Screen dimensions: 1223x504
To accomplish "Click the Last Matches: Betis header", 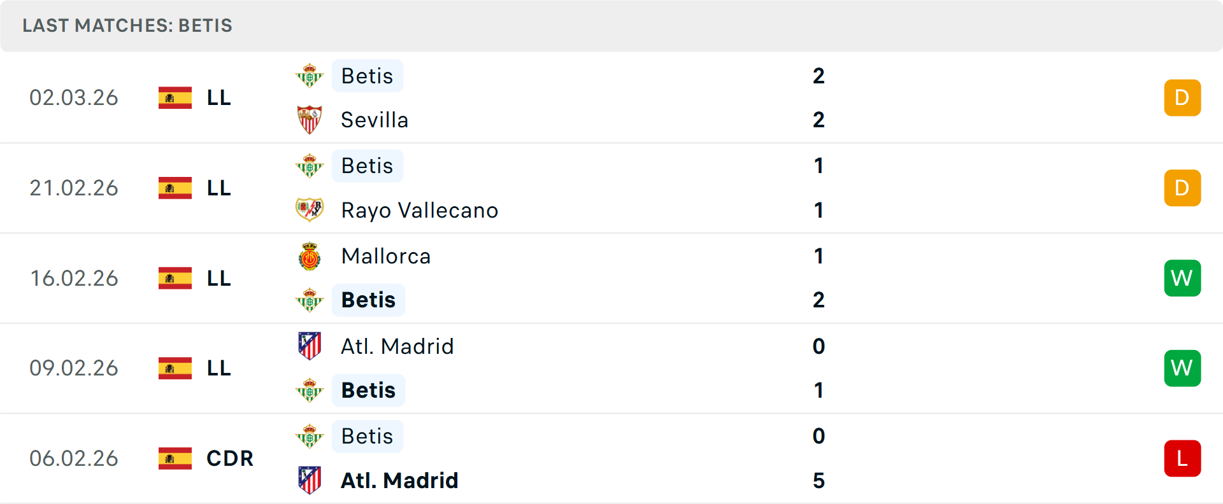I will click(127, 25).
